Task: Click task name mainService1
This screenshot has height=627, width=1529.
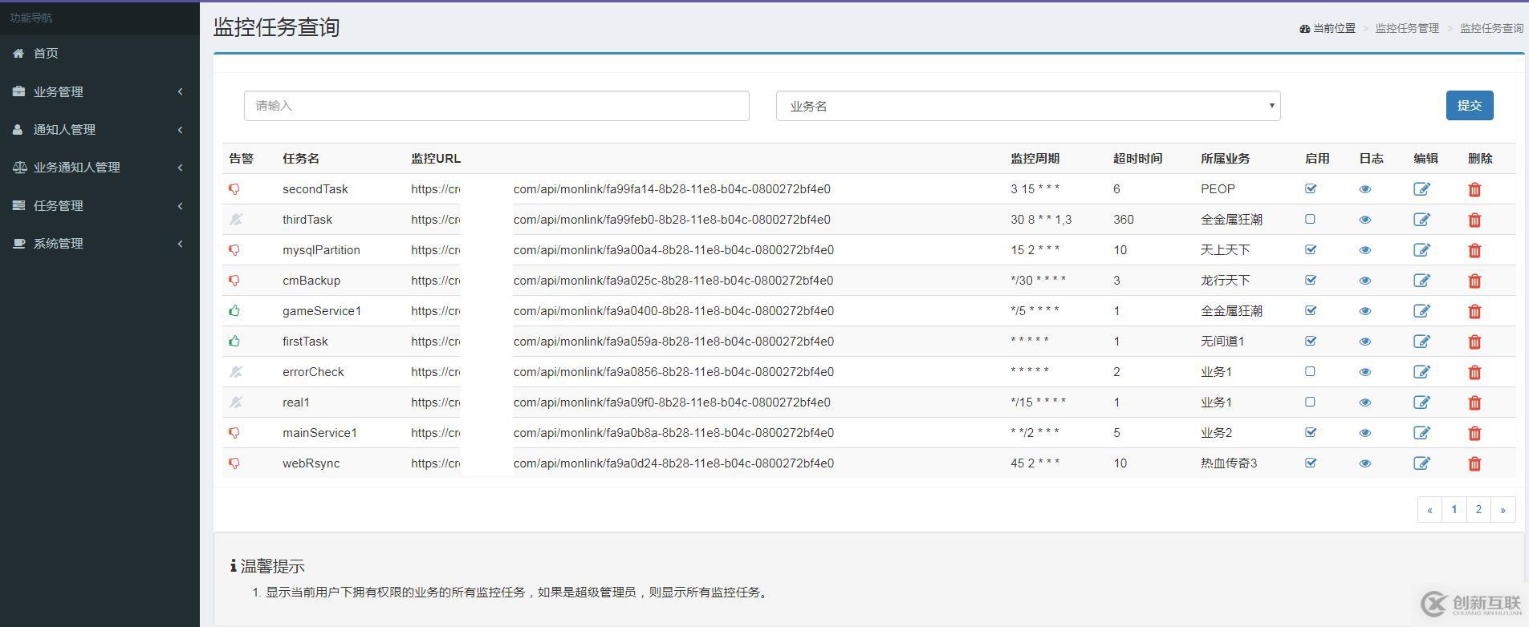Action: click(x=319, y=433)
